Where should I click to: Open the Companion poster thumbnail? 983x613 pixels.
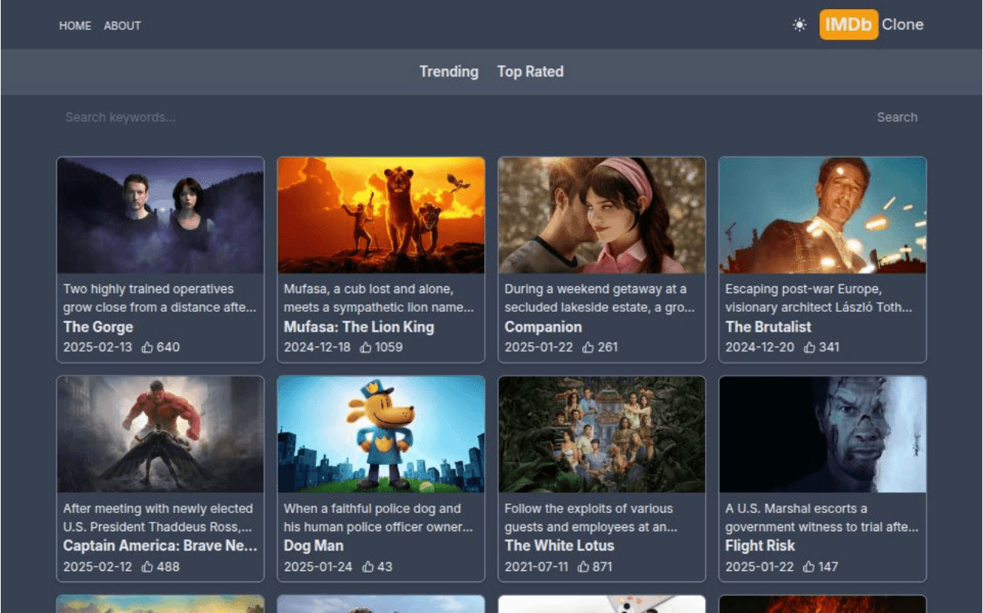point(602,215)
